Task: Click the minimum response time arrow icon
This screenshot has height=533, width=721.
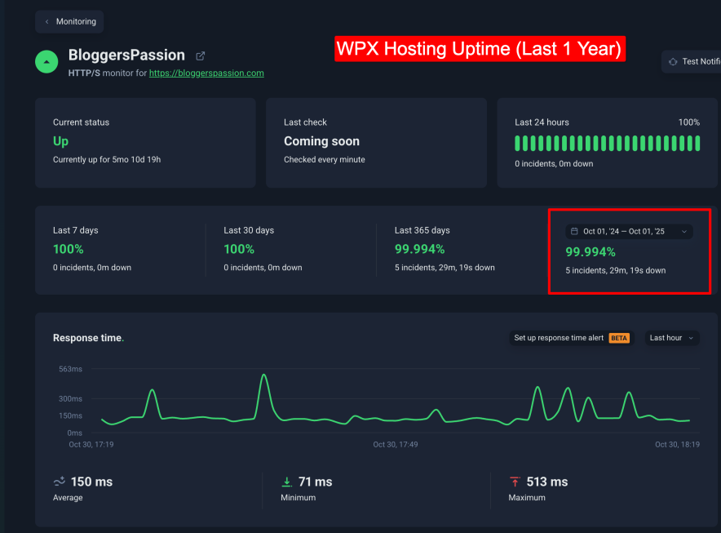Action: (287, 482)
